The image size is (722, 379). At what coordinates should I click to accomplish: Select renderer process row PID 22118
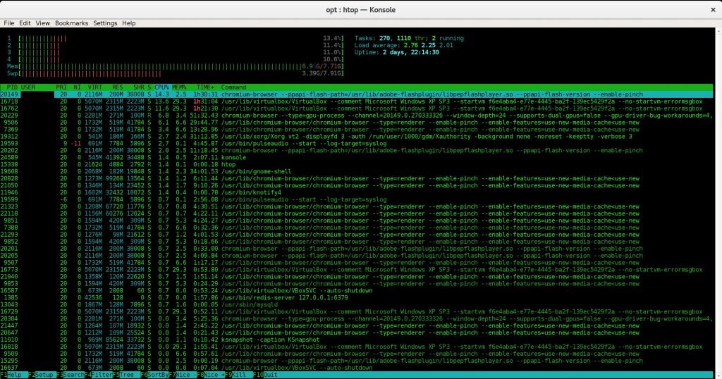point(356,213)
